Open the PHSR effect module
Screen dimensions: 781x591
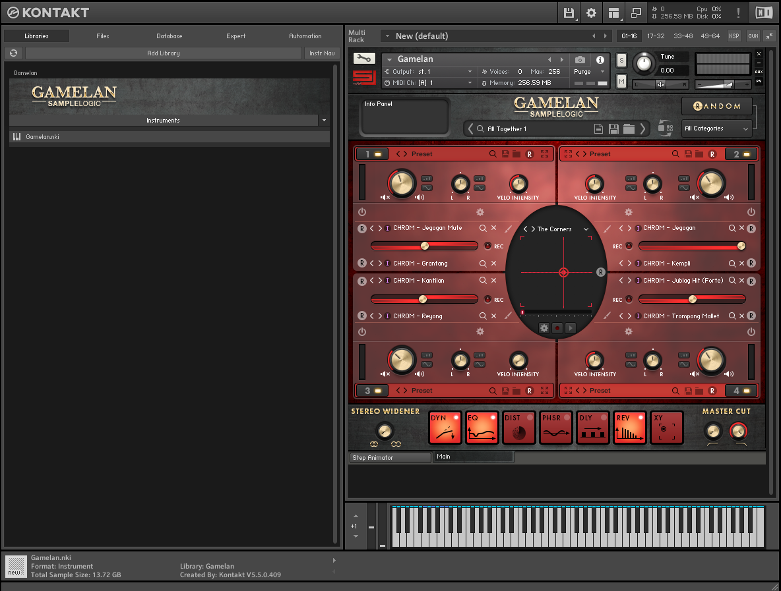coord(556,428)
